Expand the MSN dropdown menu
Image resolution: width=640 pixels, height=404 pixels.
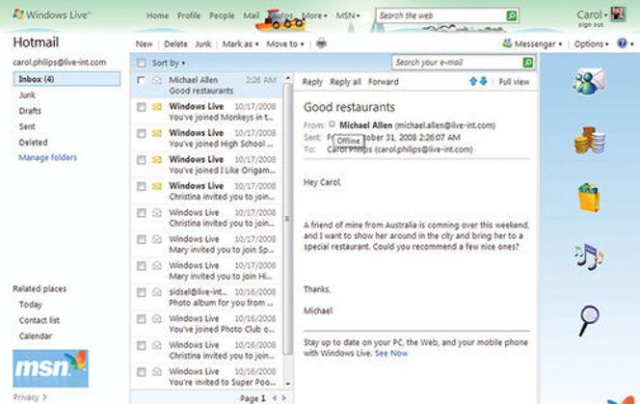click(348, 15)
